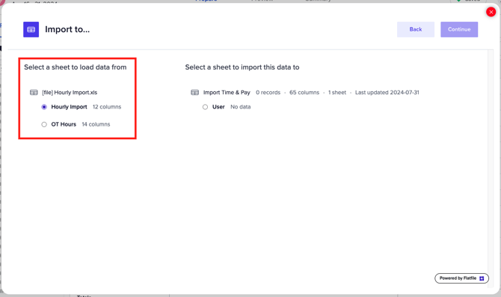Click the sheet icon next to Hourly Import.xls
501x297 pixels.
(34, 93)
